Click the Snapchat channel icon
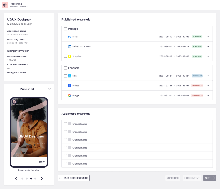The height and width of the screenshot is (189, 220). point(70,56)
